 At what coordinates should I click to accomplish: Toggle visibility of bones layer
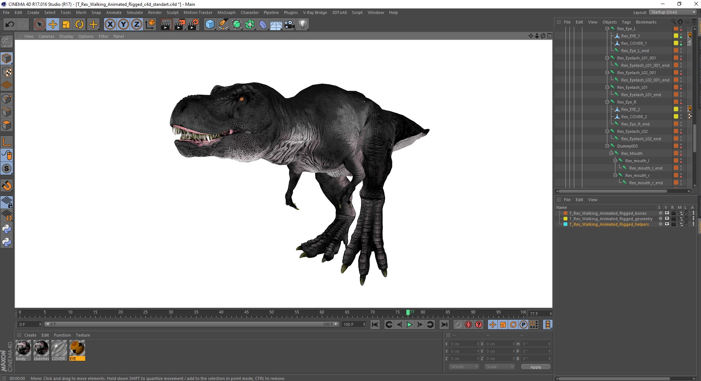667,213
